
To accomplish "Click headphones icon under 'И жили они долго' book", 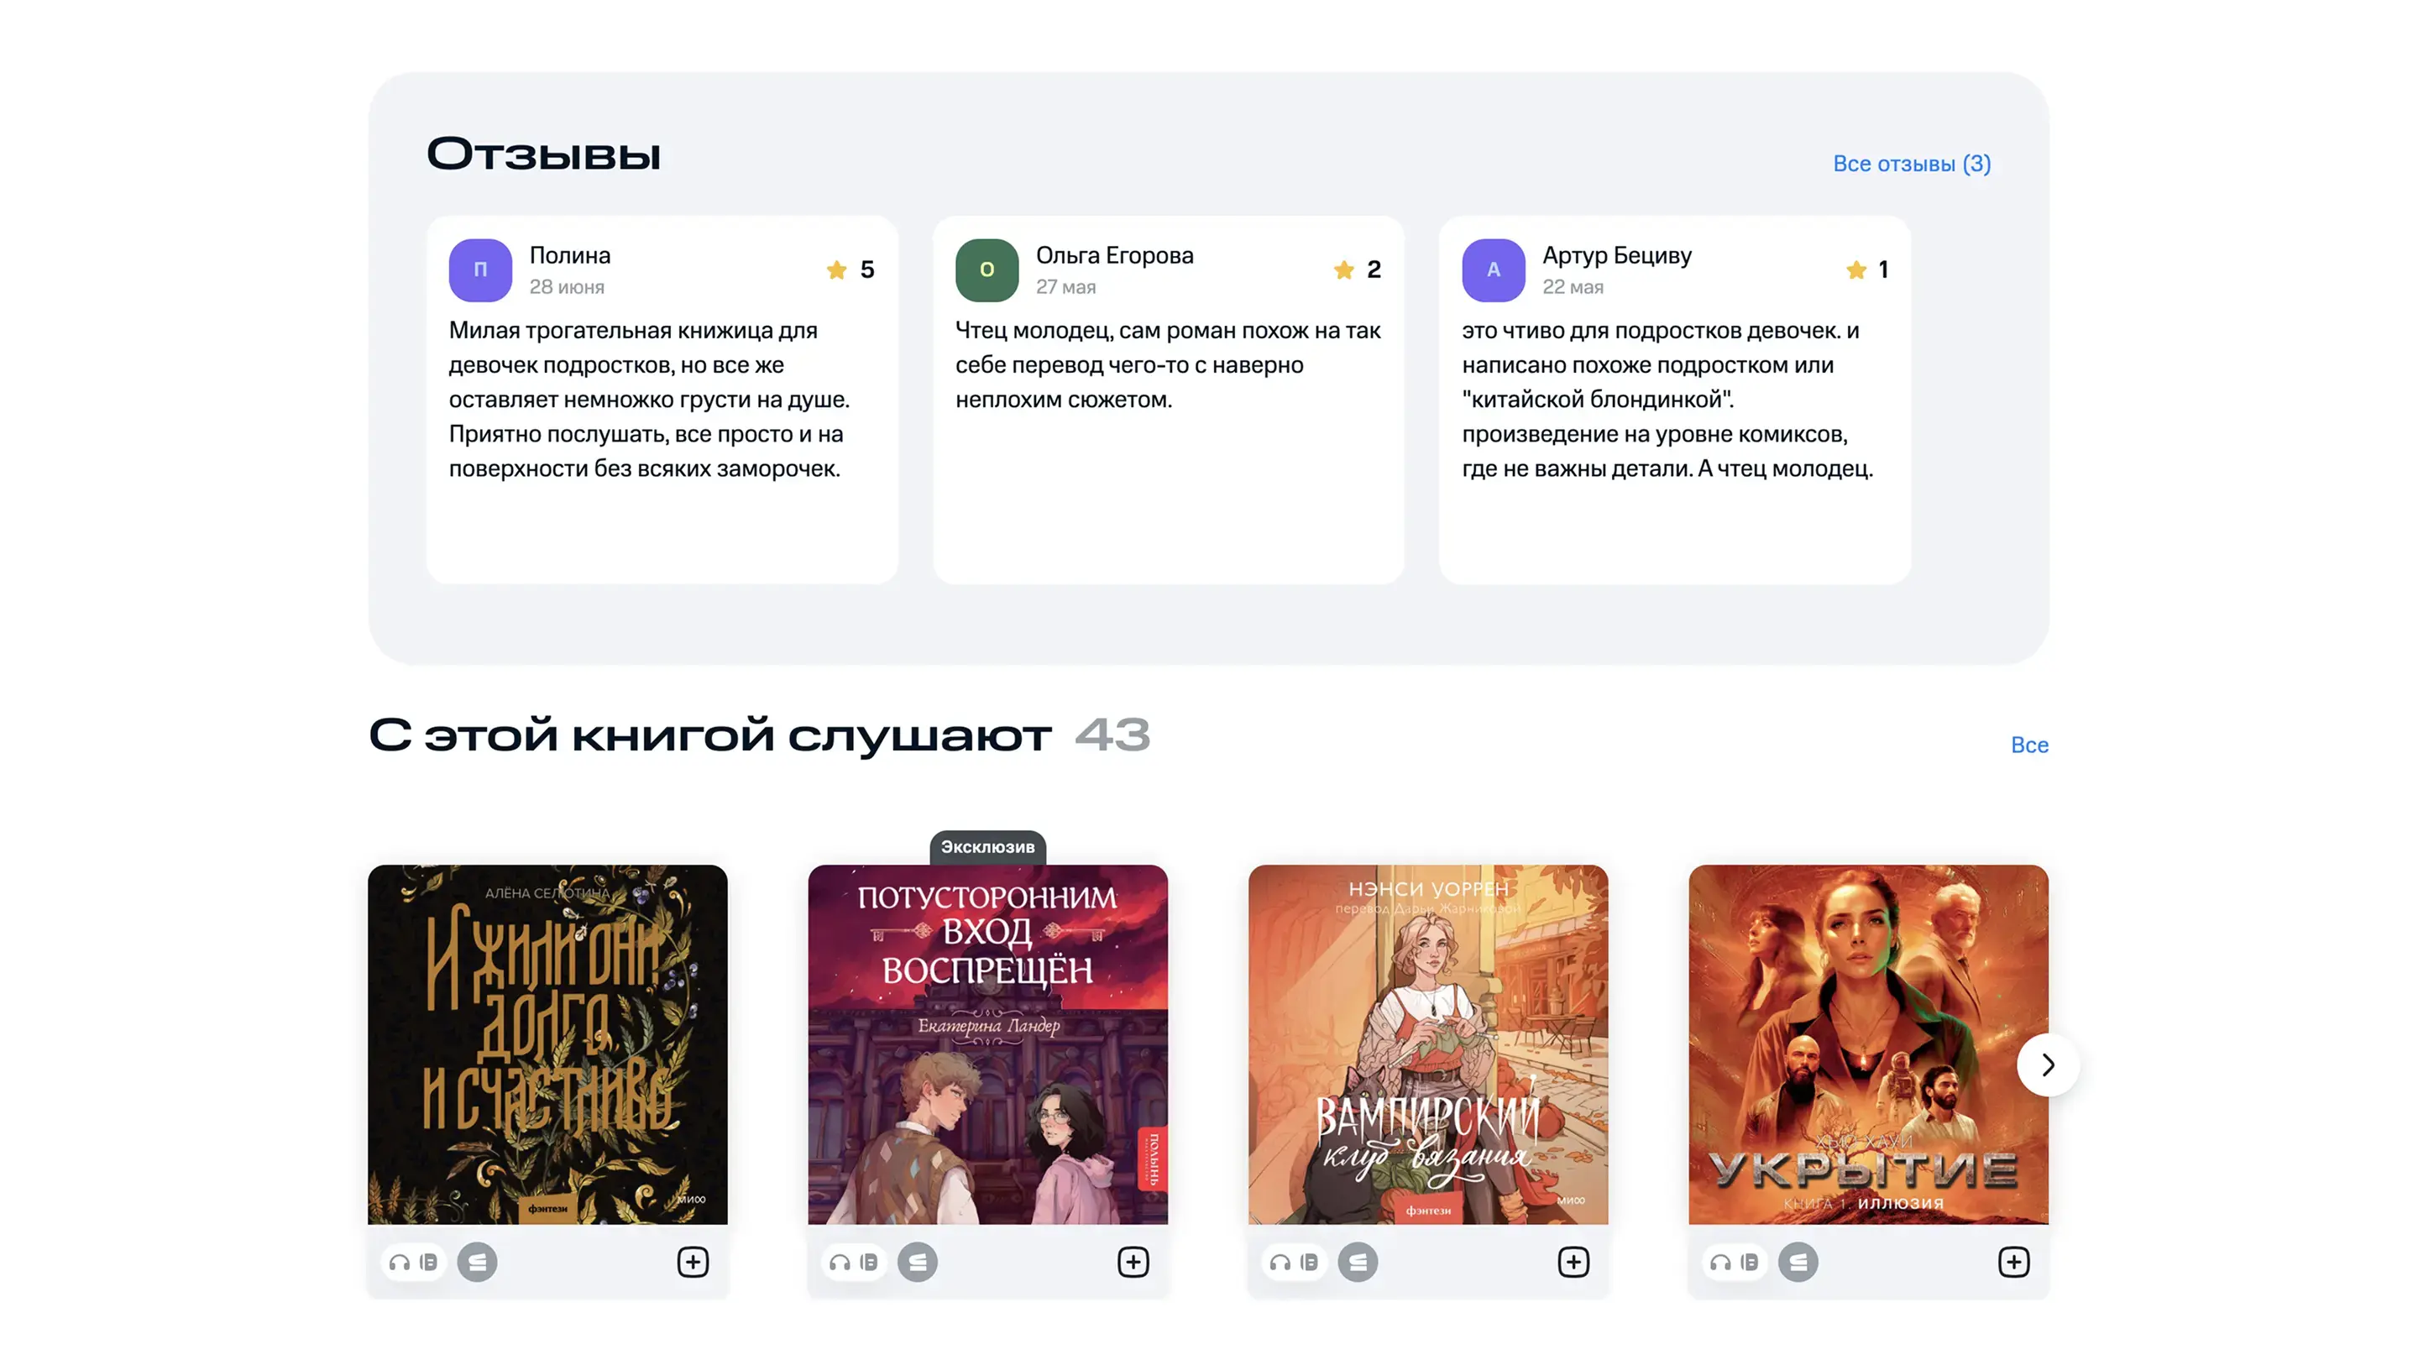I will coord(400,1263).
